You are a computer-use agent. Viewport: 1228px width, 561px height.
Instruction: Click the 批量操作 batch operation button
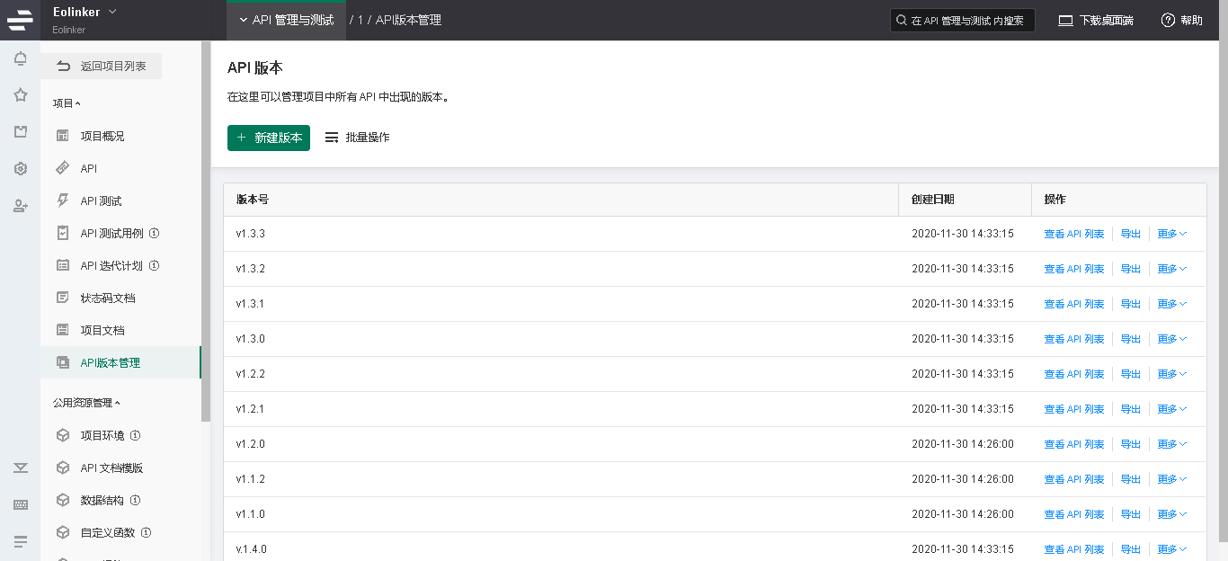pos(357,138)
